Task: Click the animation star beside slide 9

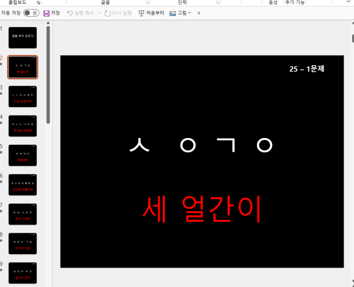Action: click(1, 270)
